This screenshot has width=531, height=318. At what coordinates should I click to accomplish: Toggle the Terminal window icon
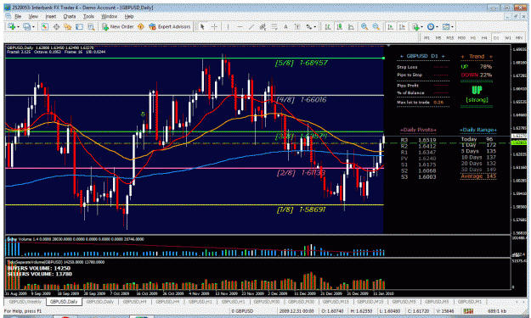click(x=79, y=26)
